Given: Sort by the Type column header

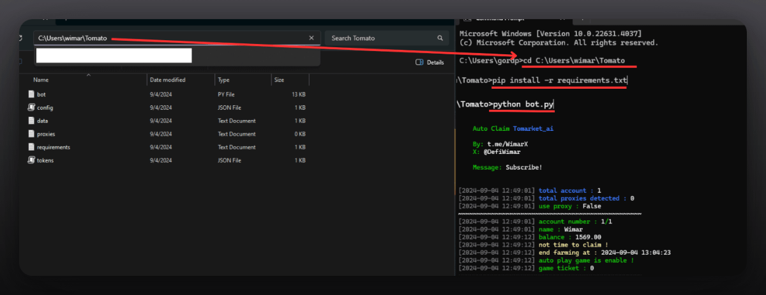Looking at the screenshot, I should 223,80.
